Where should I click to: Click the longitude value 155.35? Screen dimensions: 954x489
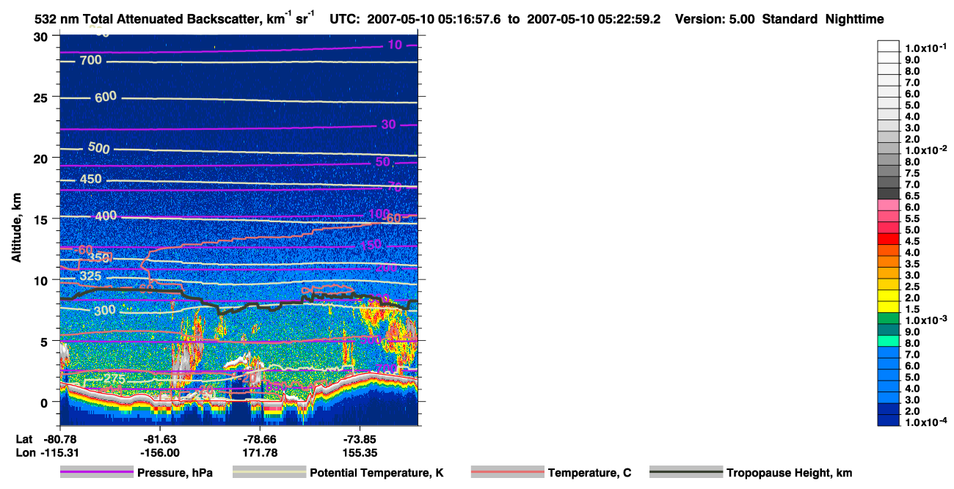[359, 453]
